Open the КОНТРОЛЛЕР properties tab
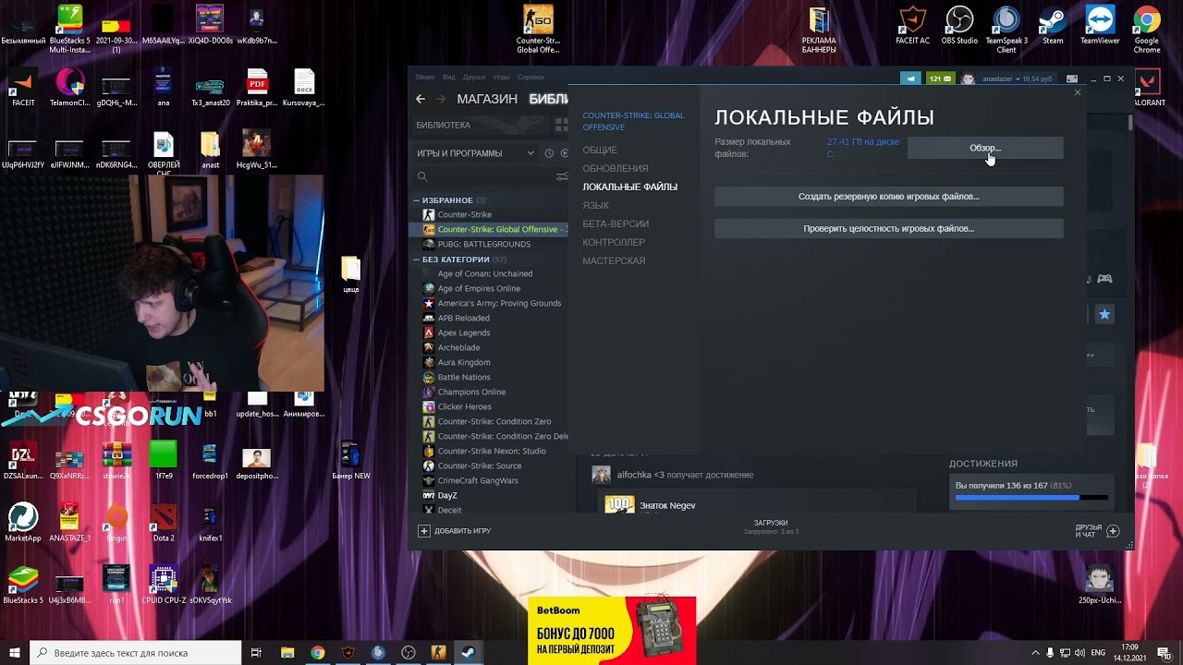 (x=614, y=242)
